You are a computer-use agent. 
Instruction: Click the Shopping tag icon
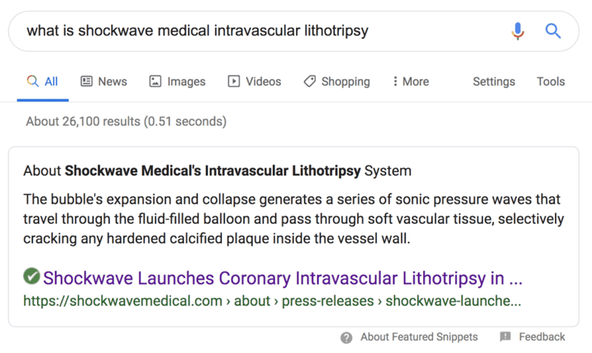pyautogui.click(x=310, y=81)
